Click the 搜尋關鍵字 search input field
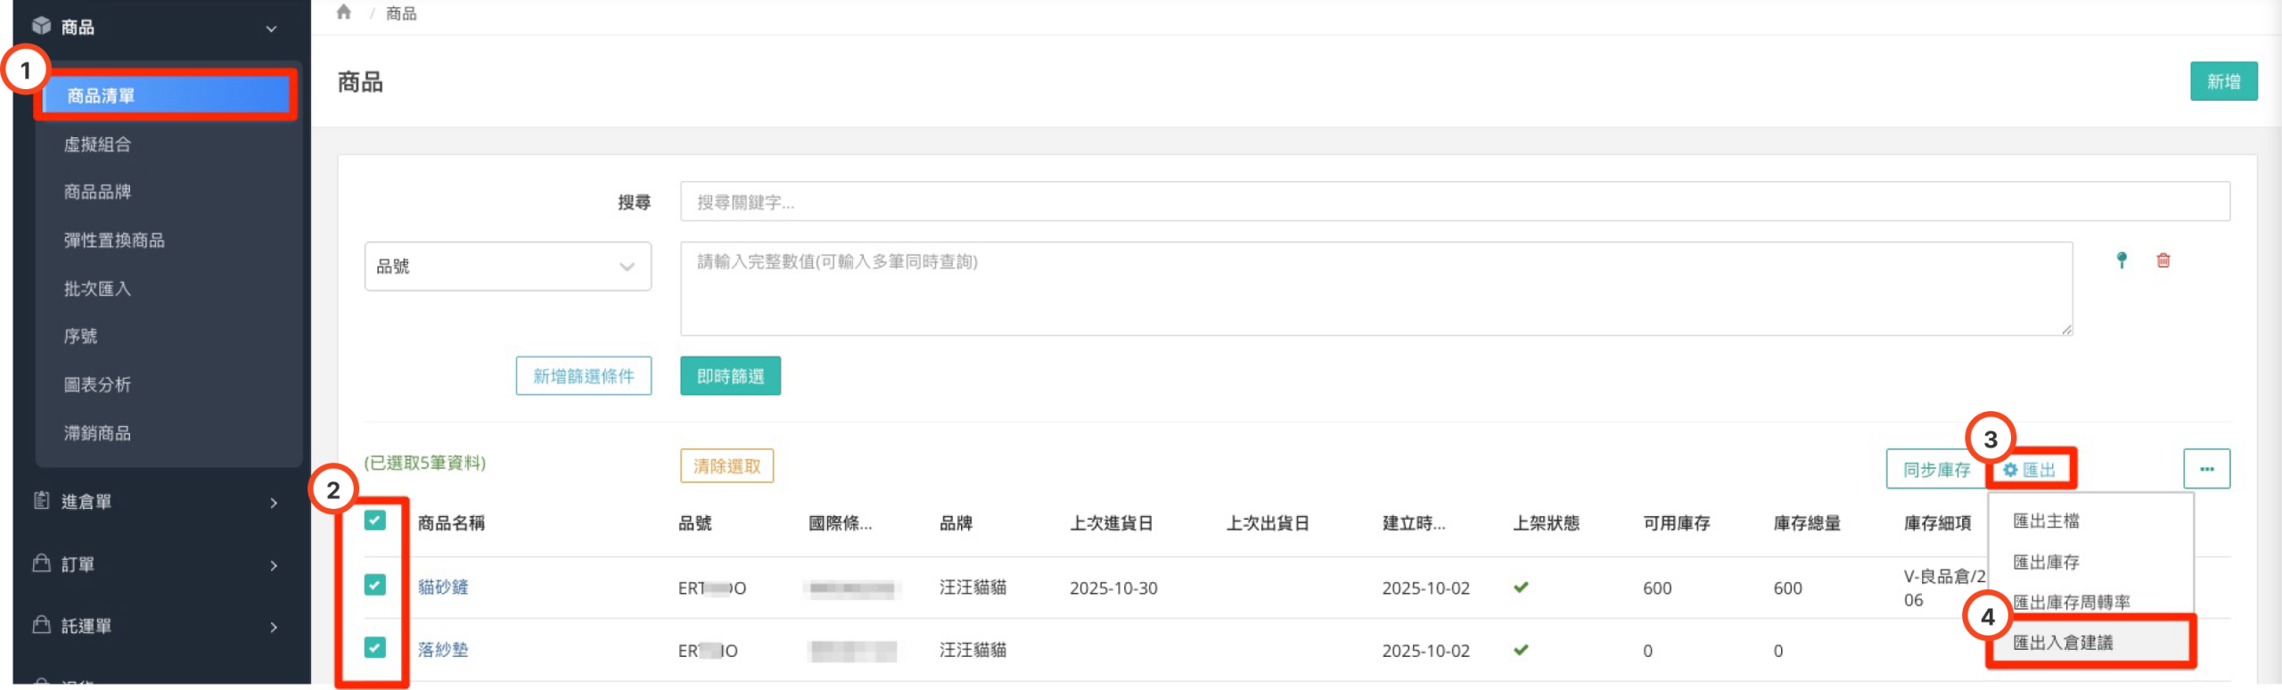The width and height of the screenshot is (2282, 690). pos(1454,202)
